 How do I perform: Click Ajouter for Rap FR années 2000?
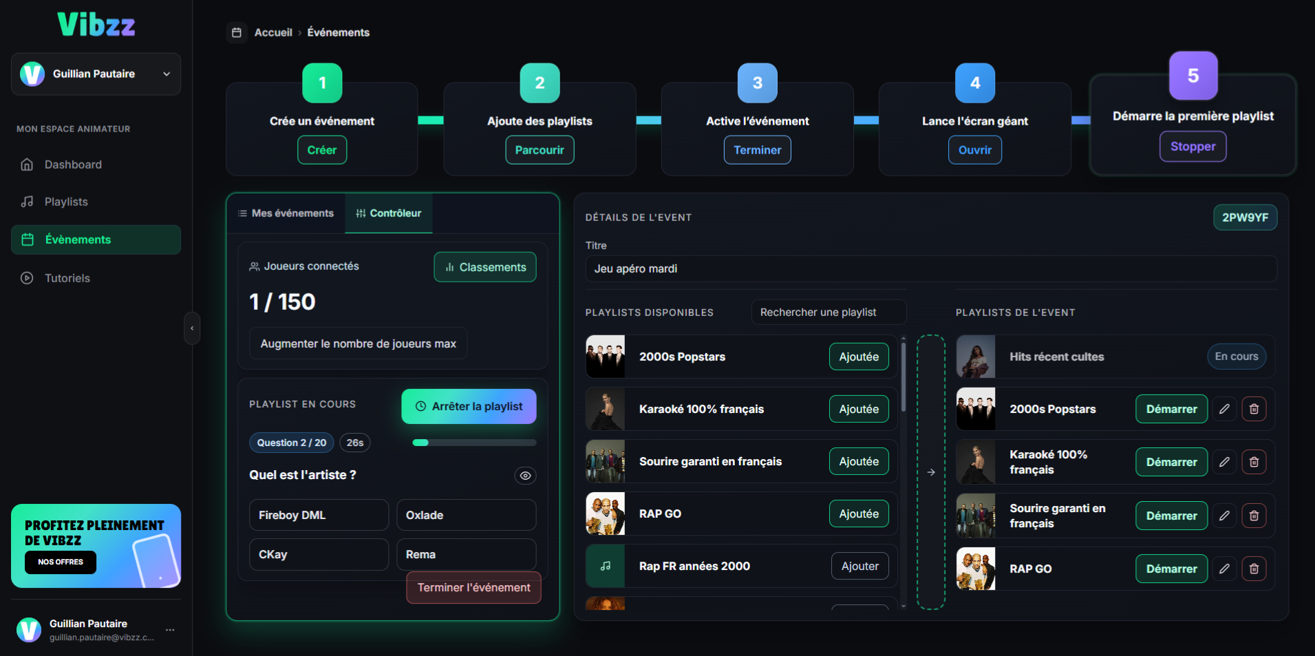click(x=859, y=566)
